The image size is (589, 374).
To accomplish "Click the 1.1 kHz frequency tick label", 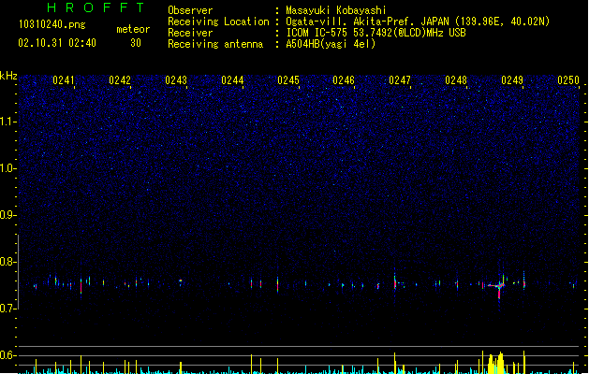I will pyautogui.click(x=8, y=122).
